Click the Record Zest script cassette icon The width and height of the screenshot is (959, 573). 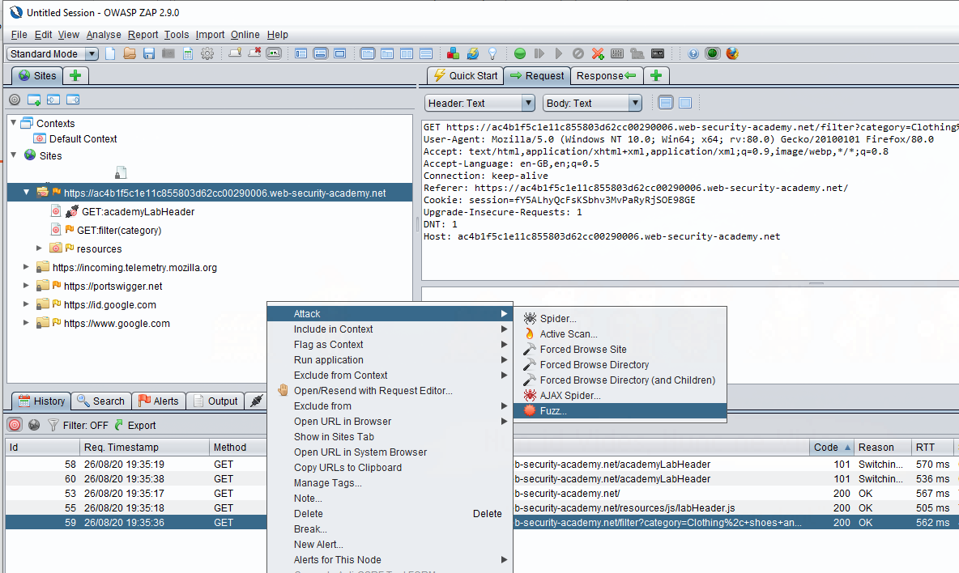pos(658,53)
